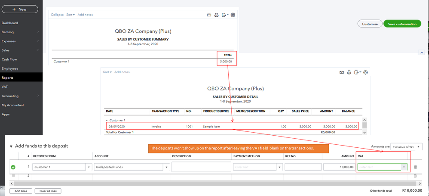
Task: Click the deposit grid horizontal scroll right arrow
Action: [421, 184]
